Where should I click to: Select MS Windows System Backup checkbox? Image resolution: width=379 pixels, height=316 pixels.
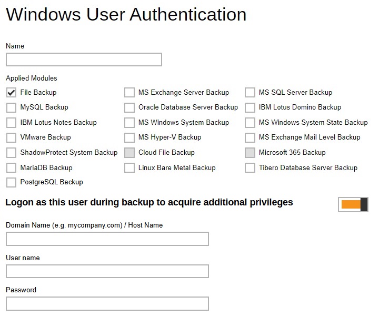[129, 123]
